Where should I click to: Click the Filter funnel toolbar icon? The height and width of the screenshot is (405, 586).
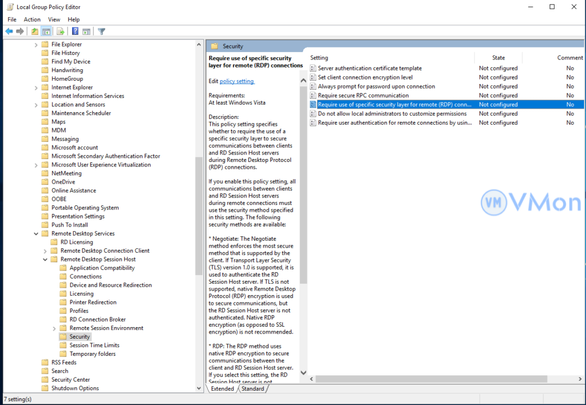(101, 31)
